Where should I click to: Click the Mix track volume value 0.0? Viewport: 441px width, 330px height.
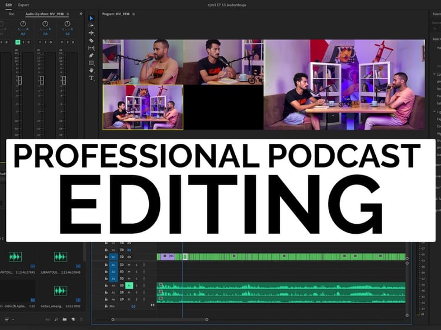point(133,307)
